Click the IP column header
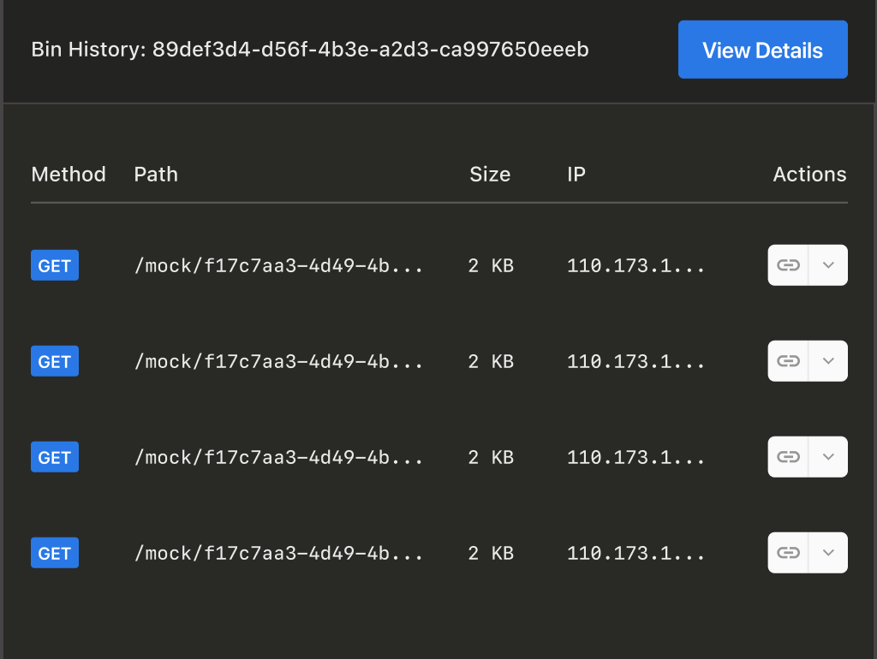This screenshot has height=659, width=877. pyautogui.click(x=576, y=175)
